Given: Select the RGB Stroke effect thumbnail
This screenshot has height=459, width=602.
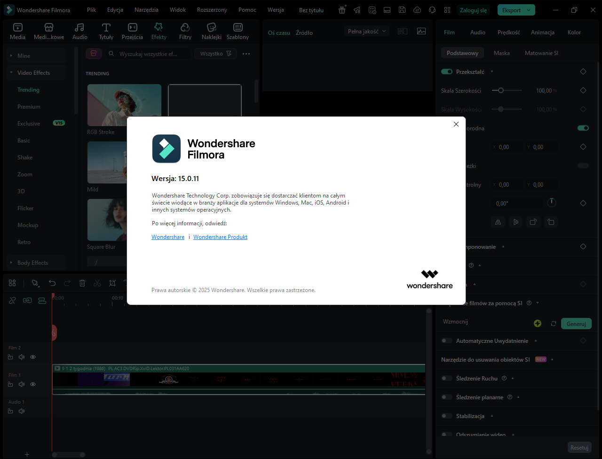Looking at the screenshot, I should pyautogui.click(x=124, y=105).
